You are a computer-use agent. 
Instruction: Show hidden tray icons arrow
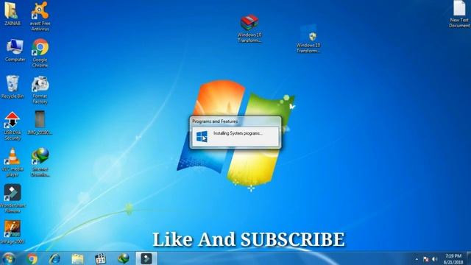[x=417, y=259]
